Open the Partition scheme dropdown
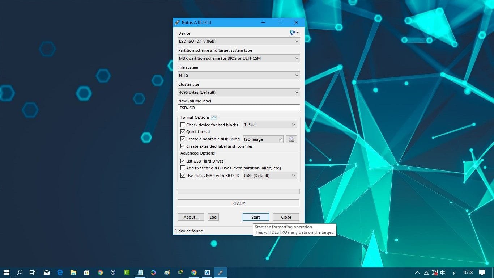Screen dimensions: 494x278 pos(239,58)
